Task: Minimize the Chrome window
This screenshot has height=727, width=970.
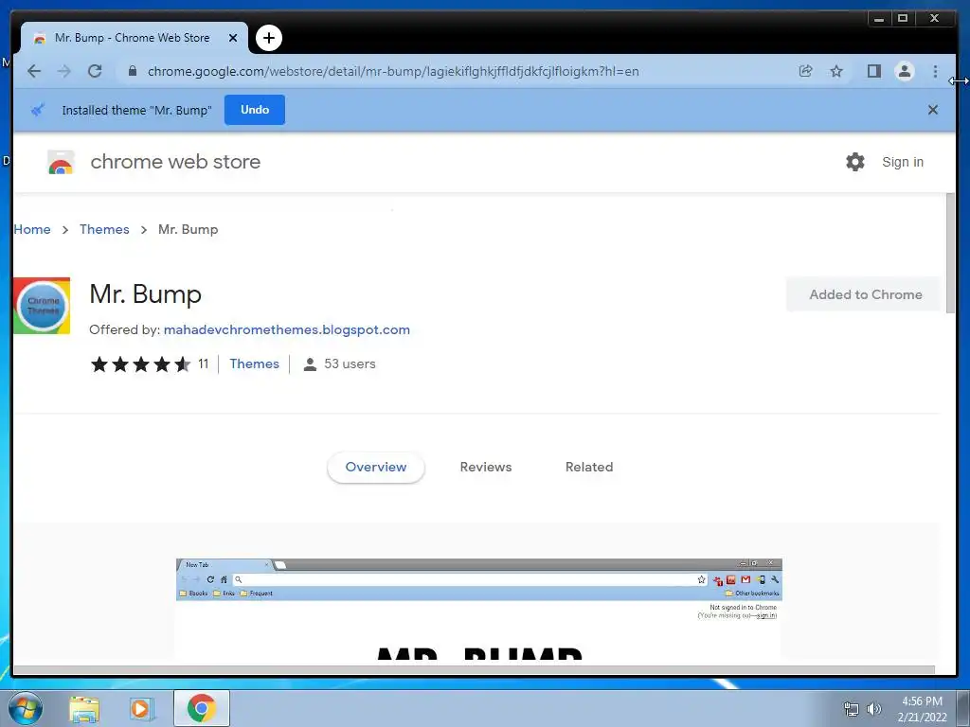Action: pos(878,19)
